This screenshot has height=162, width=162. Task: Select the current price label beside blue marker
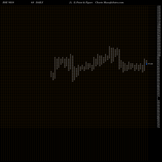tap(150, 64)
